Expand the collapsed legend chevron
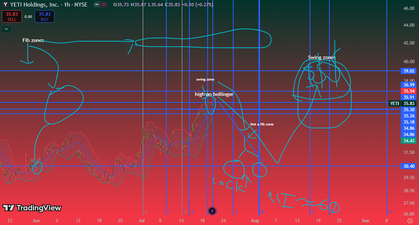This screenshot has height=225, width=419. tap(7, 29)
